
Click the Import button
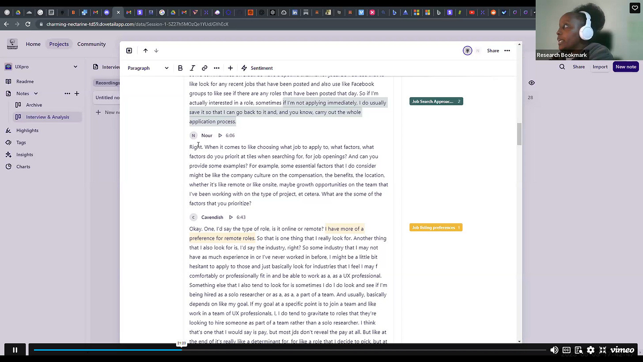[600, 67]
